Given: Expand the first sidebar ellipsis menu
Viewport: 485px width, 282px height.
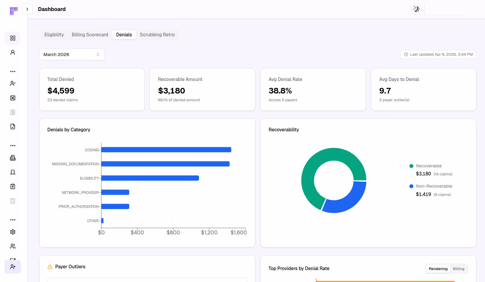Looking at the screenshot, I should 12,71.
